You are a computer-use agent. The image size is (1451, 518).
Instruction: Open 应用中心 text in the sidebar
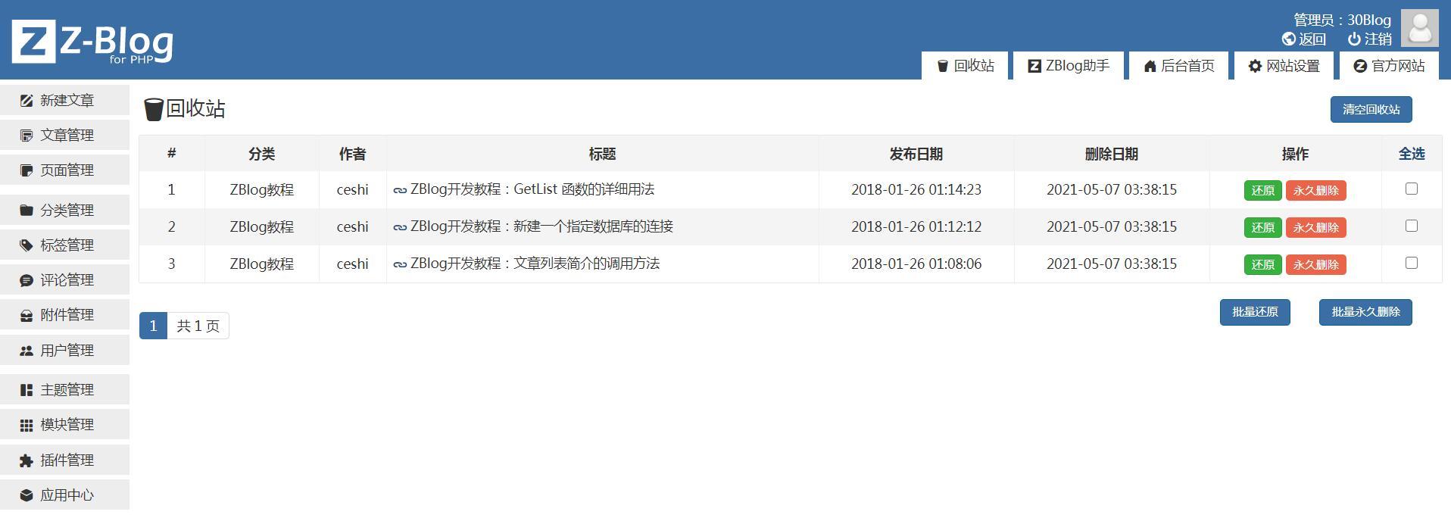pyautogui.click(x=67, y=495)
